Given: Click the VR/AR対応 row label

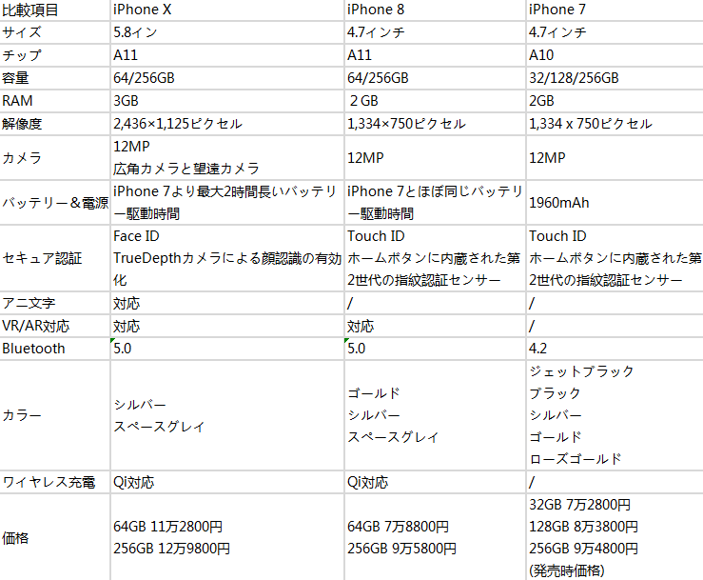Looking at the screenshot, I should click(x=54, y=326).
